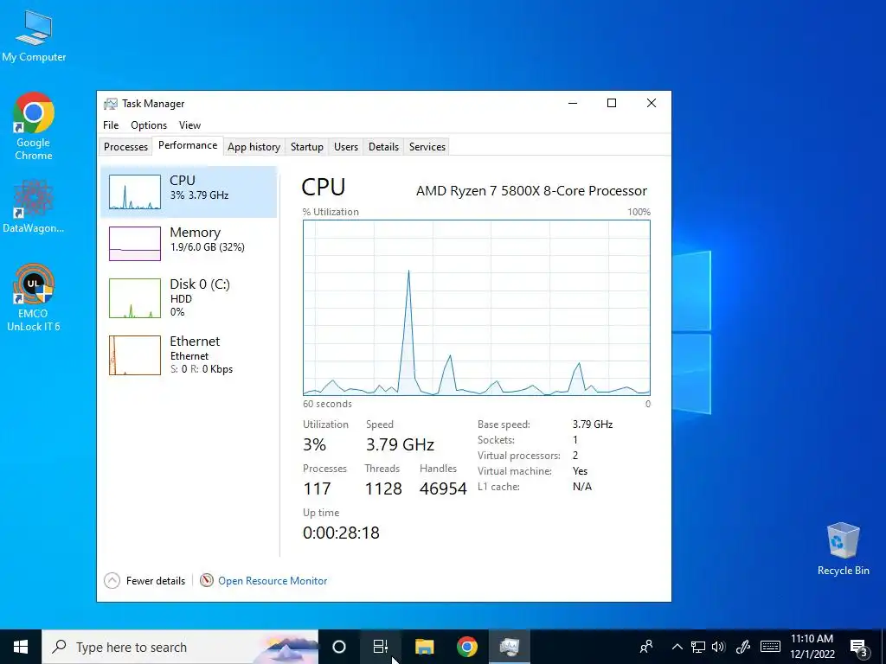Switch to the Processes tab

click(x=125, y=147)
